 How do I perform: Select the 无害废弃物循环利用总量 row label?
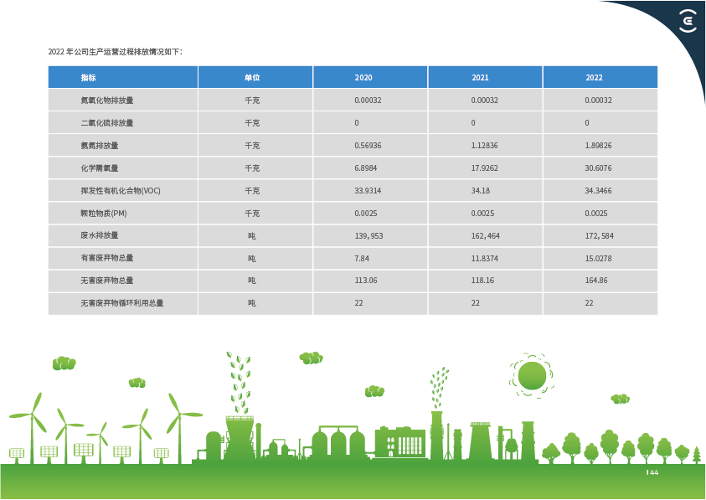121,302
